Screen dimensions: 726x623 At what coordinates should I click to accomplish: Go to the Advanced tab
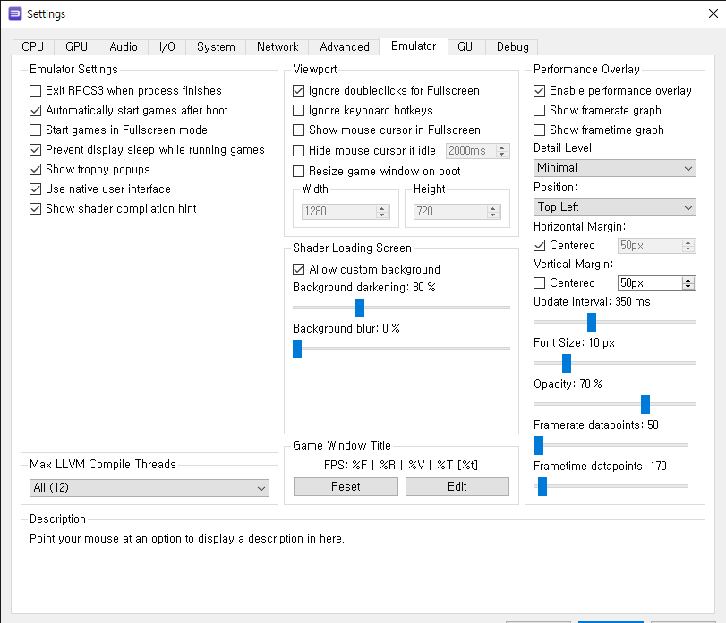click(x=345, y=47)
